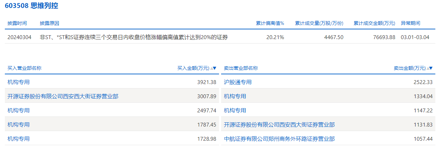Click the 买入营业部名称 column header
Screen dimensions: 436x149
point(24,68)
